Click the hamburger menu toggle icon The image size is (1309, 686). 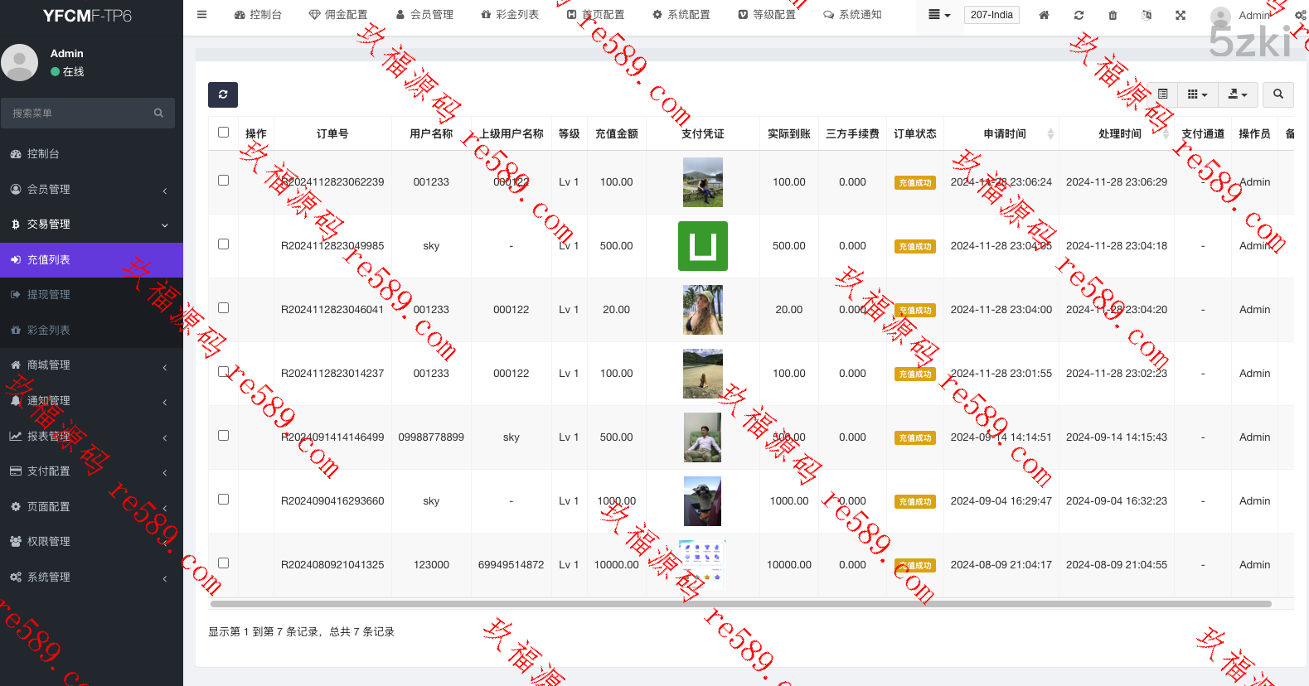(x=201, y=15)
